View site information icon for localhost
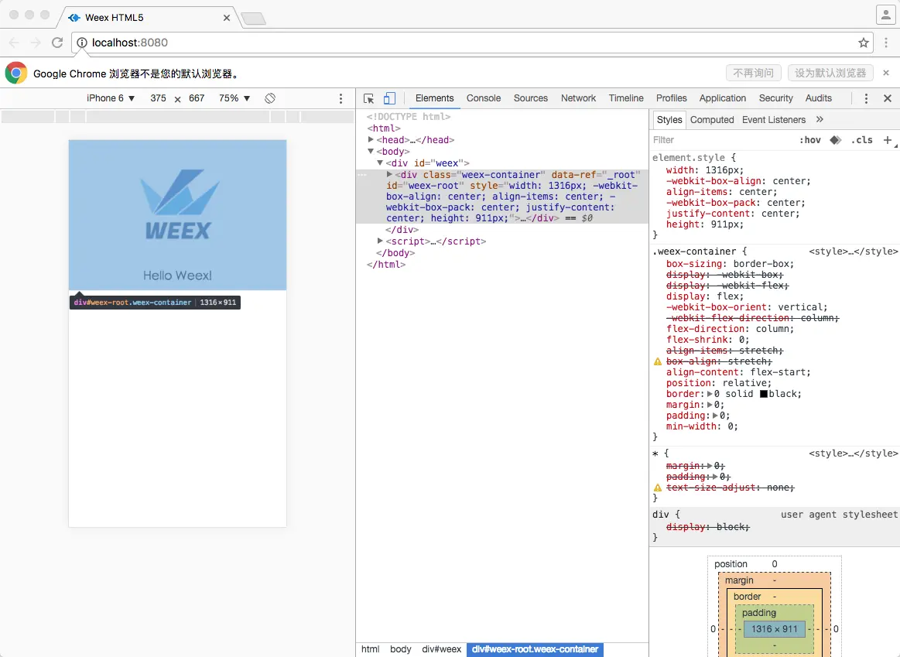 point(82,43)
